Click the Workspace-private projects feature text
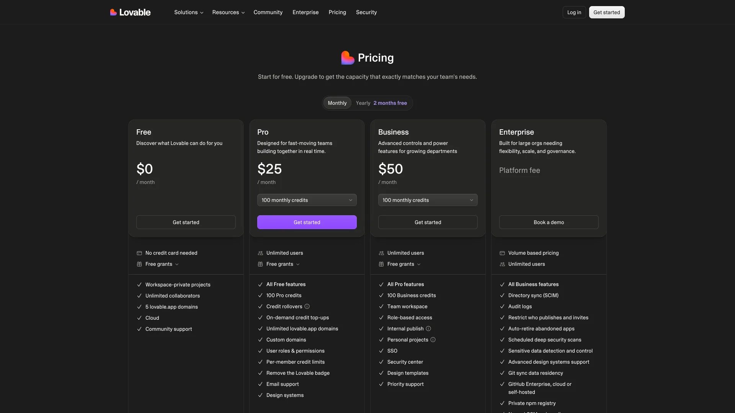Viewport: 735px width, 413px height. click(178, 285)
